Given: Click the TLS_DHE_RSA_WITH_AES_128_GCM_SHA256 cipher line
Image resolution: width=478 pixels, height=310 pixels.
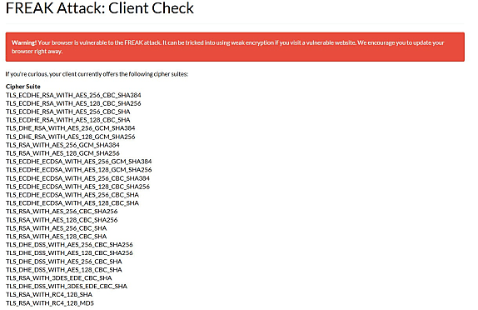Looking at the screenshot, I should coord(71,137).
